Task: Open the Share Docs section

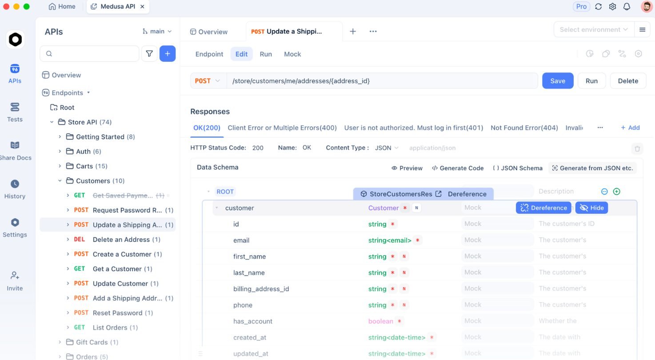Action: [15, 151]
